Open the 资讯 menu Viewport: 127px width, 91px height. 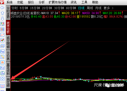pyautogui.click(x=73, y=2)
